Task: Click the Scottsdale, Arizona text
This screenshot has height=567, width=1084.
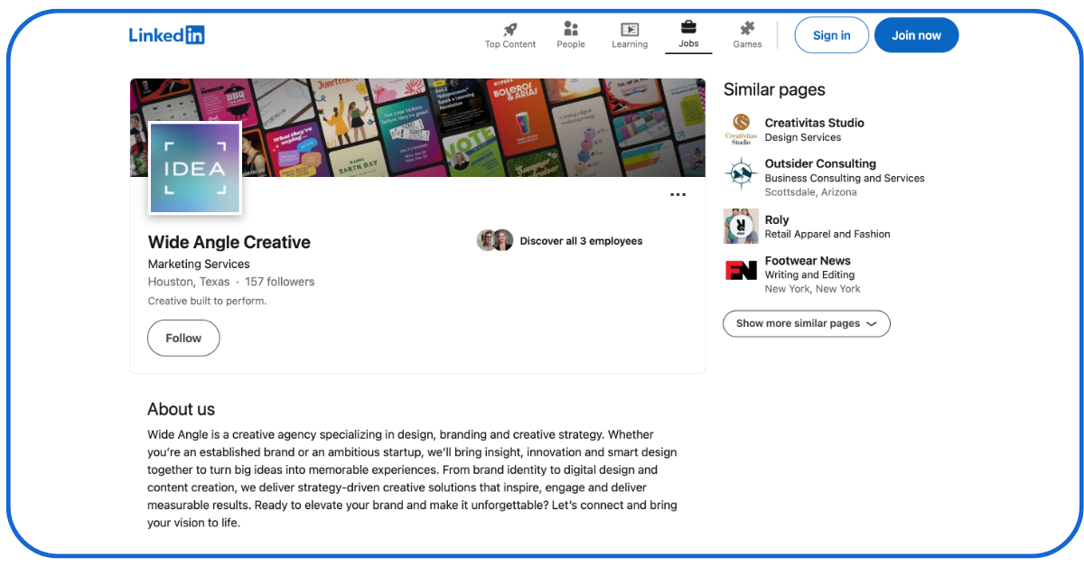Action: point(810,192)
